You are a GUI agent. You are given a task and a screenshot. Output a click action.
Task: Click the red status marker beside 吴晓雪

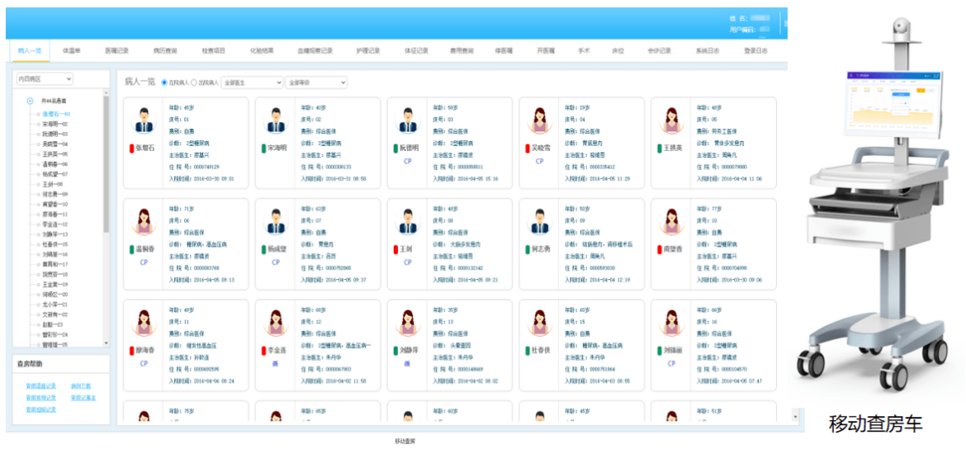[527, 149]
